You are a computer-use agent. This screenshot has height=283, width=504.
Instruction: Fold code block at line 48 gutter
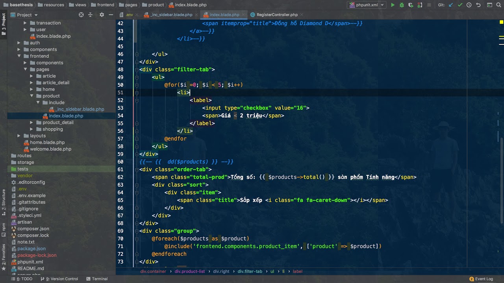coord(137,70)
